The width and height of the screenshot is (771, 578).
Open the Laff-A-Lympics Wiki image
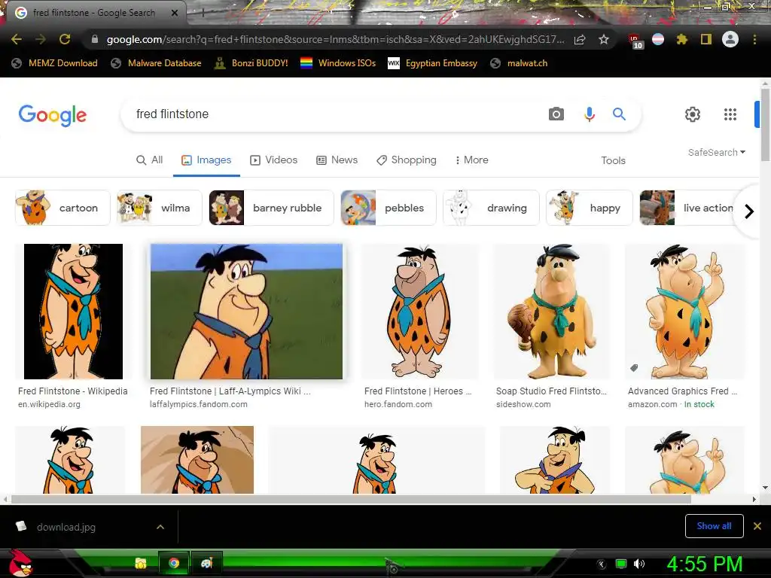[246, 311]
